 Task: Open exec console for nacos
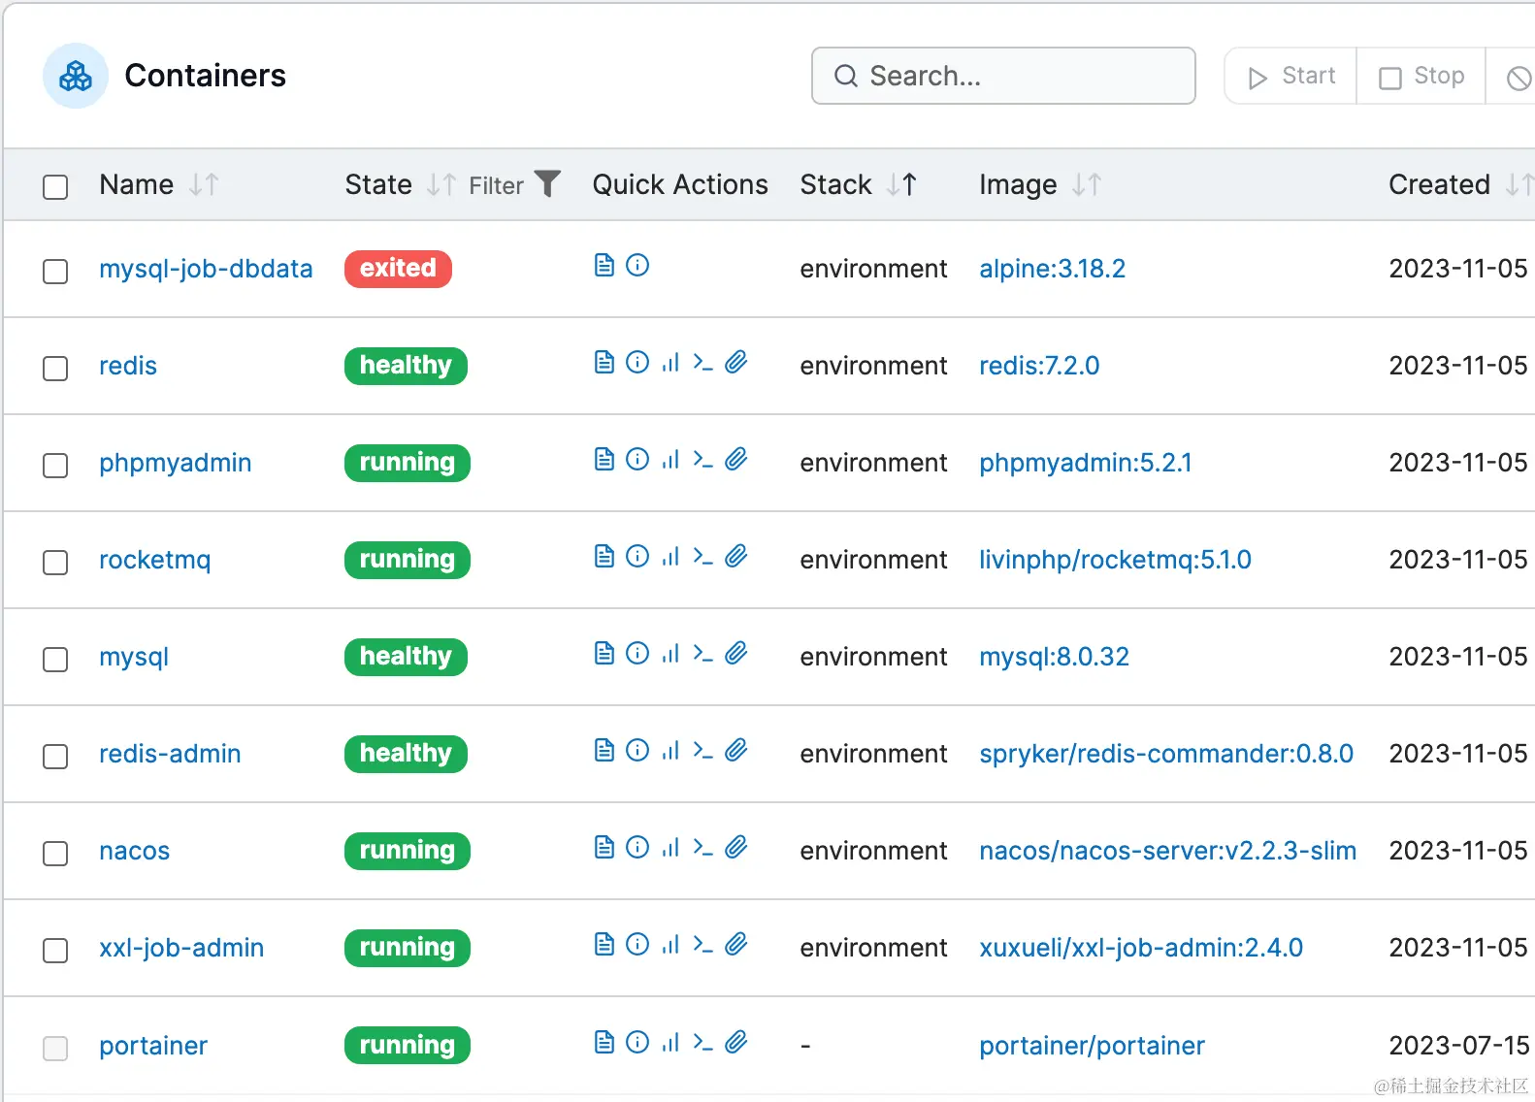point(703,847)
